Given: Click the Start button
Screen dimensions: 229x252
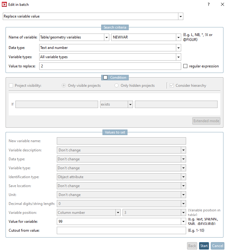Looking at the screenshot, I should click(204, 246).
